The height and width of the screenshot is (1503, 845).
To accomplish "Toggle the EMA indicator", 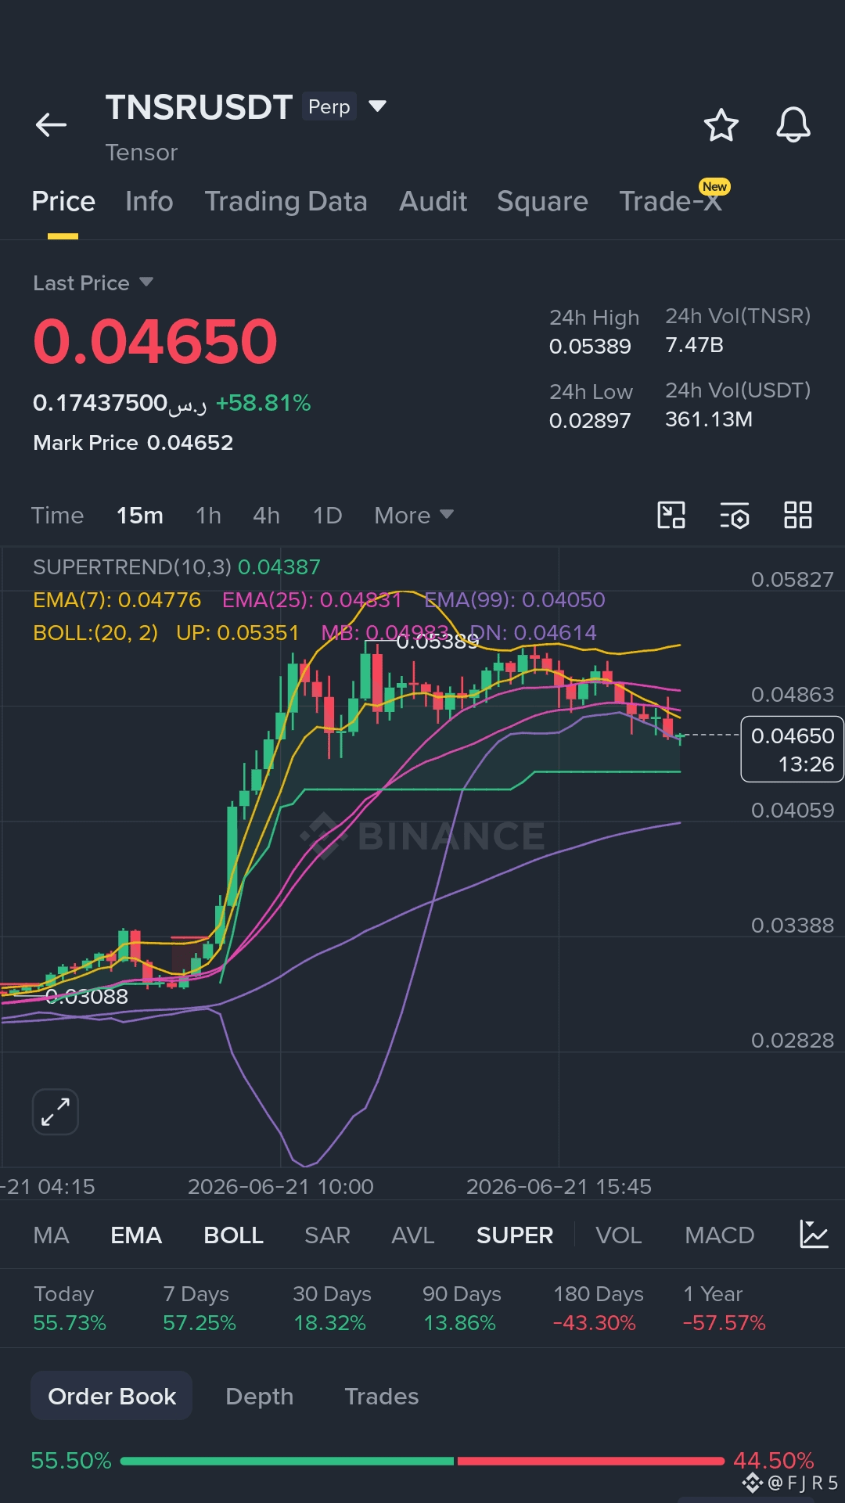I will point(136,1235).
